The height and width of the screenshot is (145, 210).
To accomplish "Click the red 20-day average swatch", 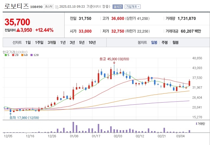I will (13, 55).
